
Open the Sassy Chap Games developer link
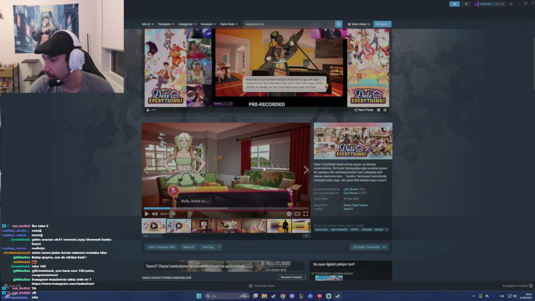355,205
